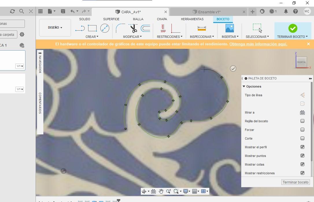314x202 pixels.
Task: Redo the last undone action
Action: pos(84,11)
